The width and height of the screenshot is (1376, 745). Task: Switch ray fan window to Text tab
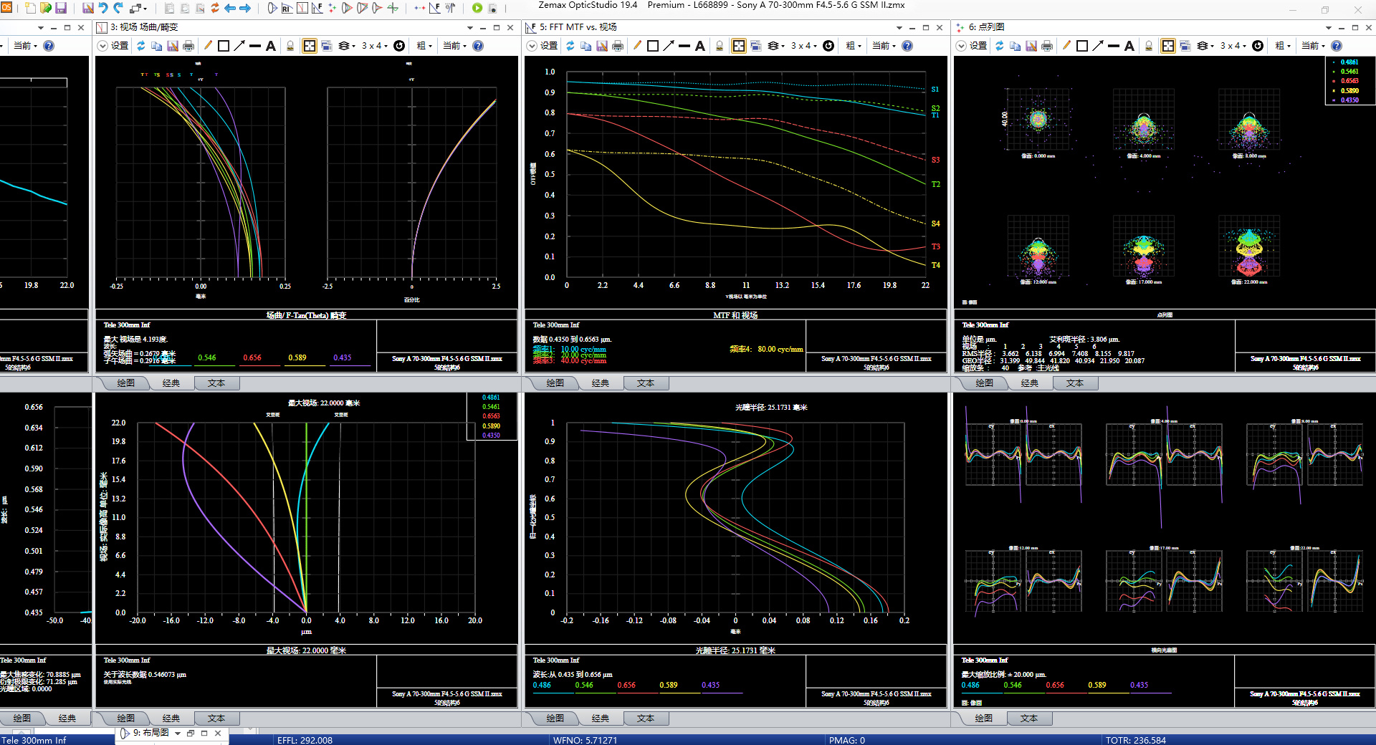click(x=1029, y=718)
